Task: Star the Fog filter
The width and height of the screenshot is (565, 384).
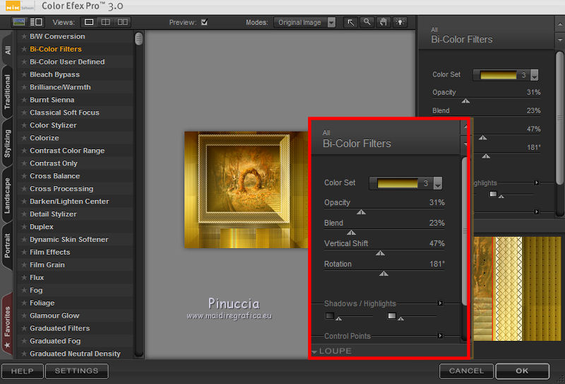Action: tap(24, 290)
